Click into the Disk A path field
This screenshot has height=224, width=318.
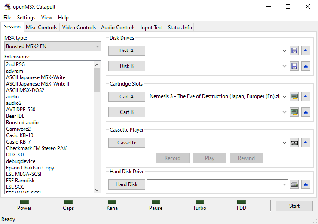(214, 51)
